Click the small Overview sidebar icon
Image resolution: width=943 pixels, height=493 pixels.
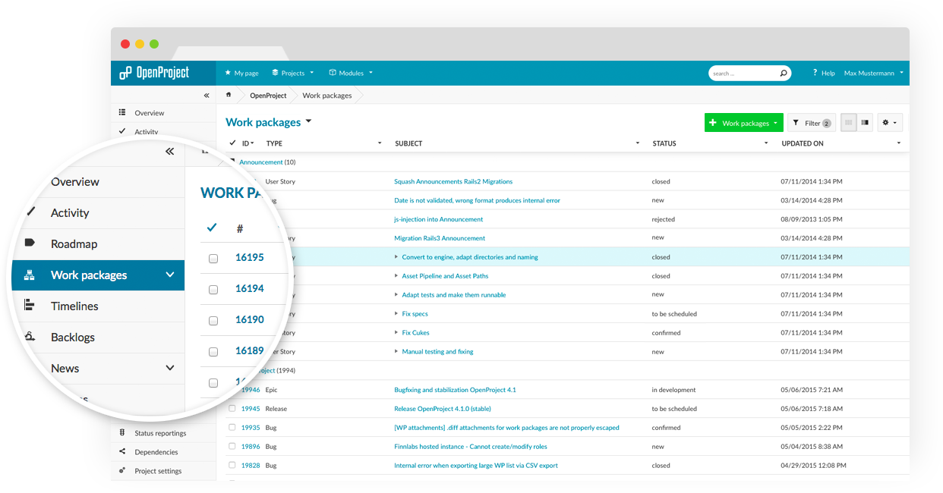point(122,112)
